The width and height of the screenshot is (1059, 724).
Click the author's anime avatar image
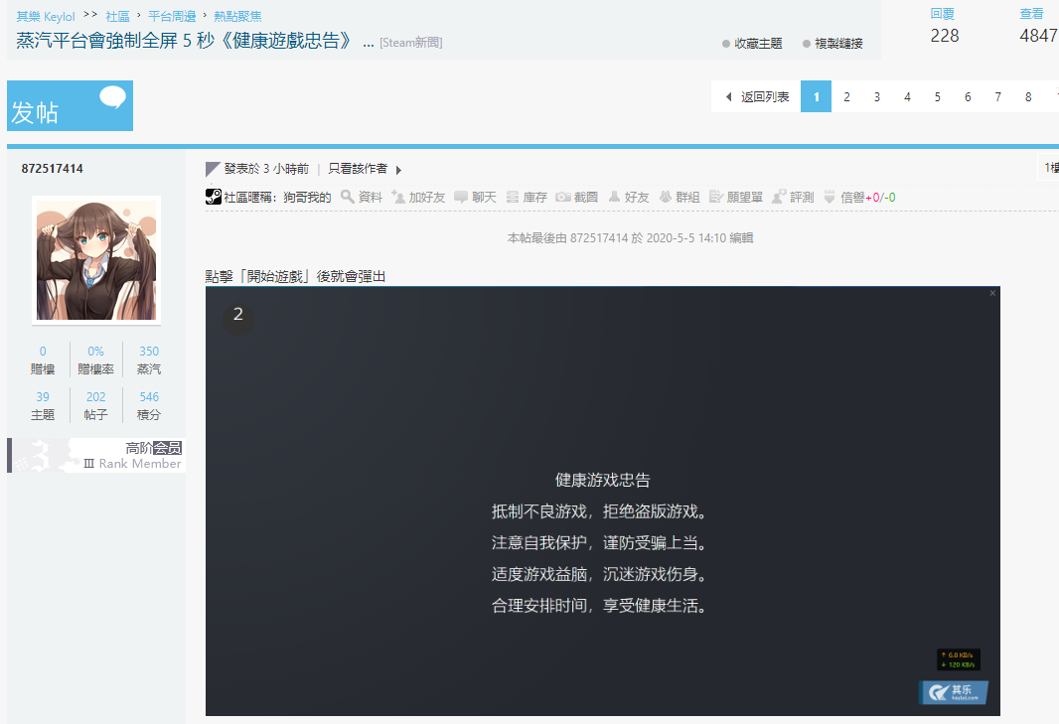[x=96, y=259]
